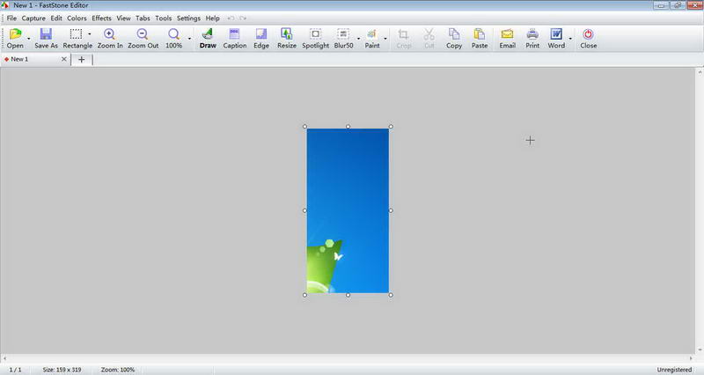Viewport: 704px width, 375px height.
Task: Open the Effects menu
Action: (101, 18)
